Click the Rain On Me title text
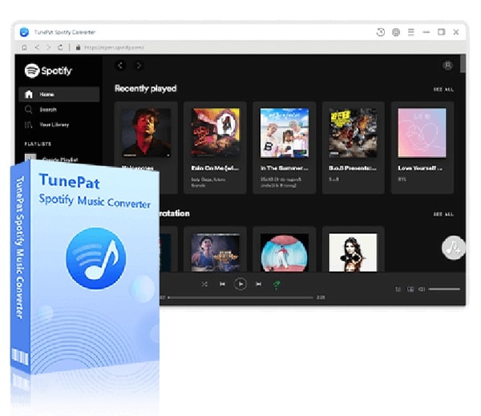Screen dimensions: 481x416 click(215, 168)
